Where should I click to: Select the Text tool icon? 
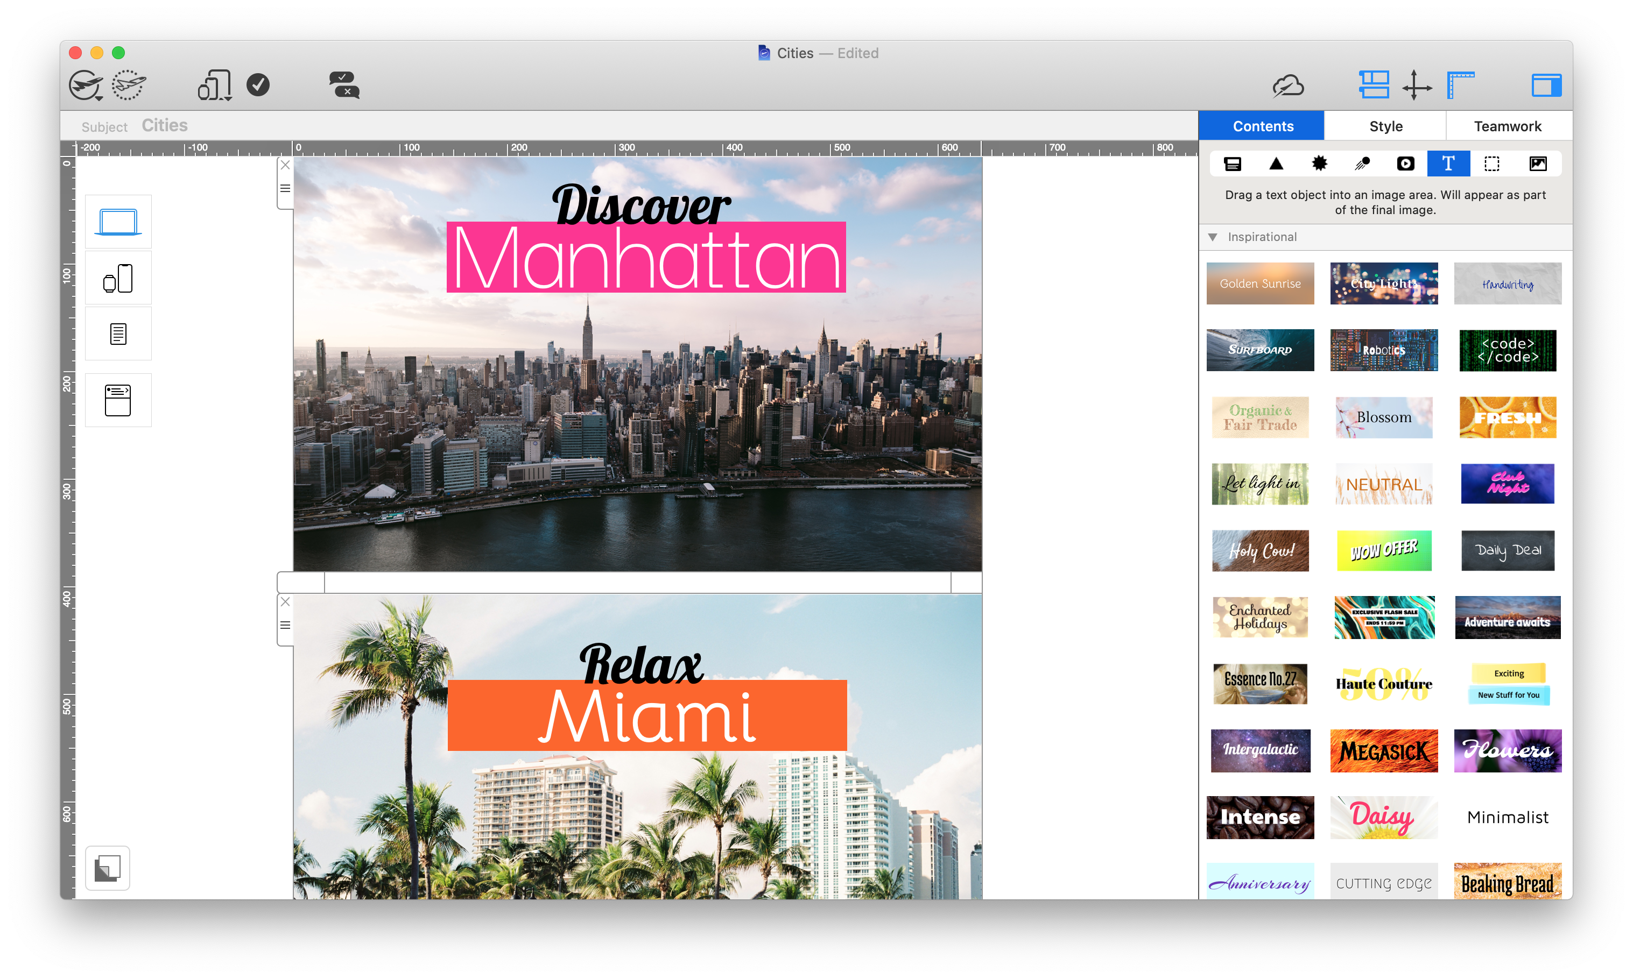pyautogui.click(x=1449, y=163)
